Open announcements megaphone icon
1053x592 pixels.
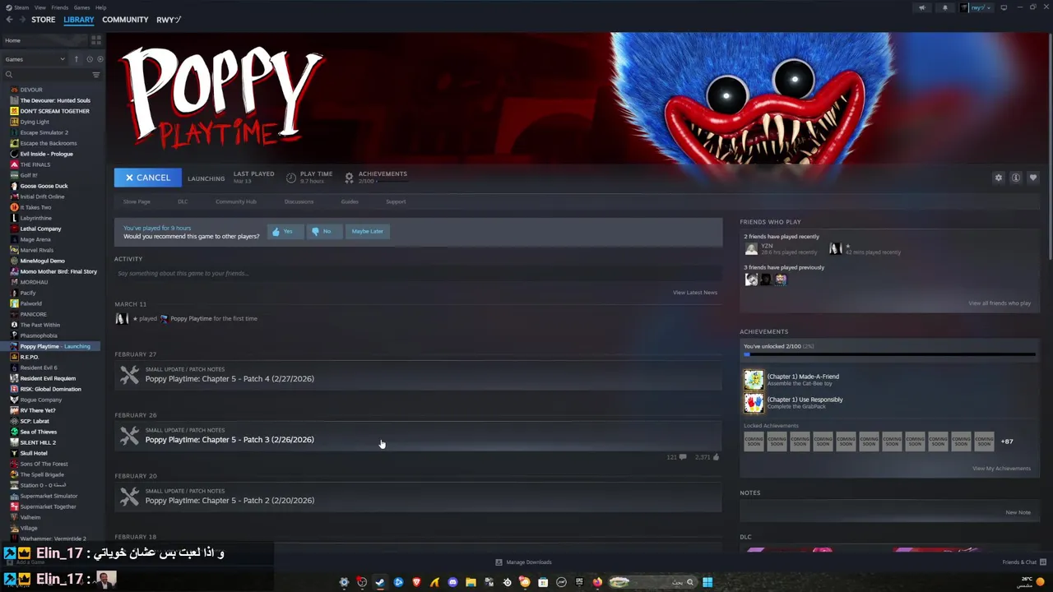(922, 7)
